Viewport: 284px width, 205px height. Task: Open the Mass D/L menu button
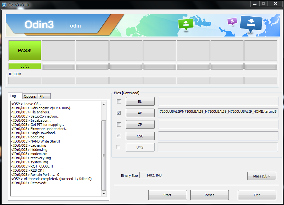pyautogui.click(x=262, y=176)
